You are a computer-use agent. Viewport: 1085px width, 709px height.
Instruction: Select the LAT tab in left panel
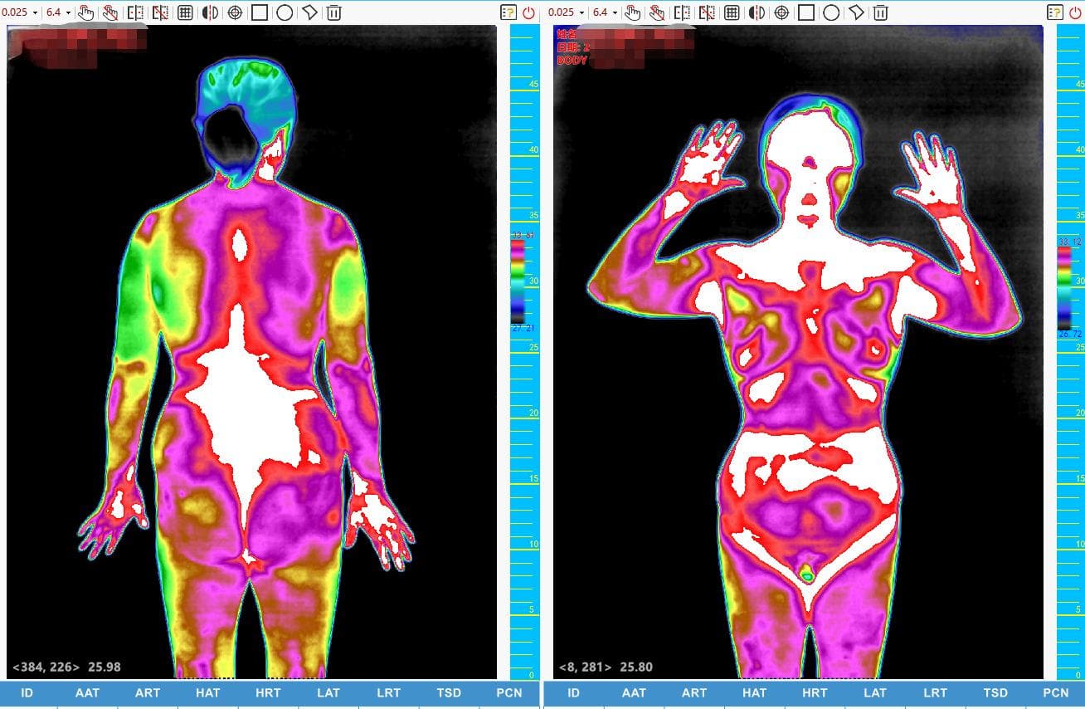coord(328,693)
